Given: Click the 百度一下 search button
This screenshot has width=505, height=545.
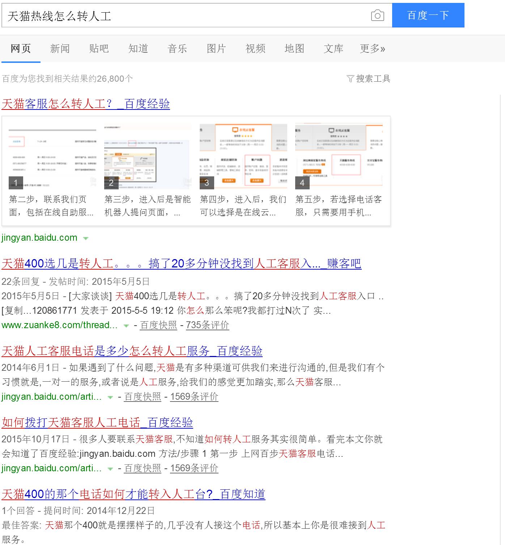Looking at the screenshot, I should (428, 15).
